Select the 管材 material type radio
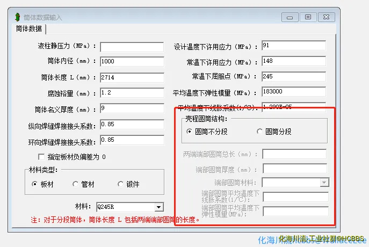This screenshot has width=369, height=247. (75, 184)
